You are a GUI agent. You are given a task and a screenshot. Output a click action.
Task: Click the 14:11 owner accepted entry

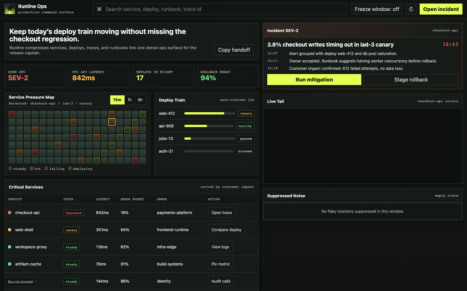pos(363,61)
